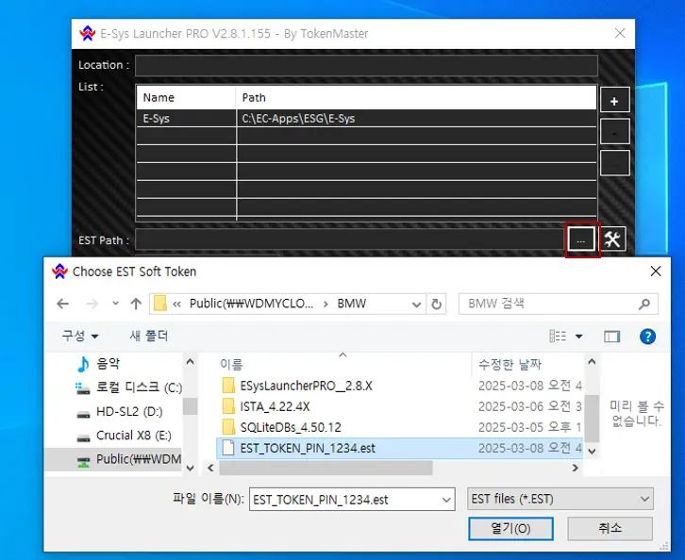The image size is (685, 560).
Task: Open the wrench and screwdriver settings tool
Action: 613,239
